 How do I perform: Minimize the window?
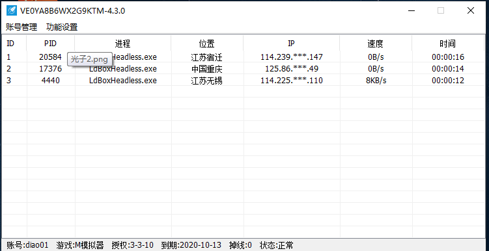click(x=412, y=10)
